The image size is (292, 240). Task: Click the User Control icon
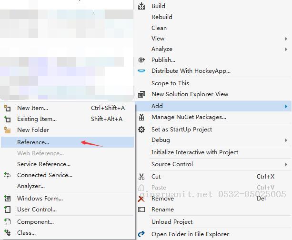[x=7, y=210]
